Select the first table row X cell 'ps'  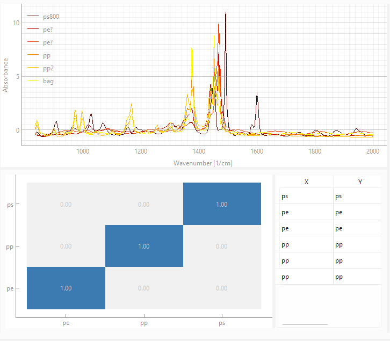coord(304,197)
